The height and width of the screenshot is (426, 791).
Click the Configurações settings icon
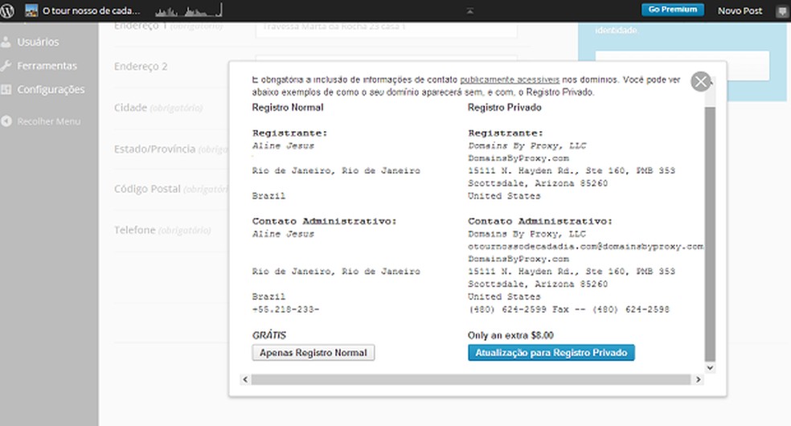pyautogui.click(x=6, y=89)
